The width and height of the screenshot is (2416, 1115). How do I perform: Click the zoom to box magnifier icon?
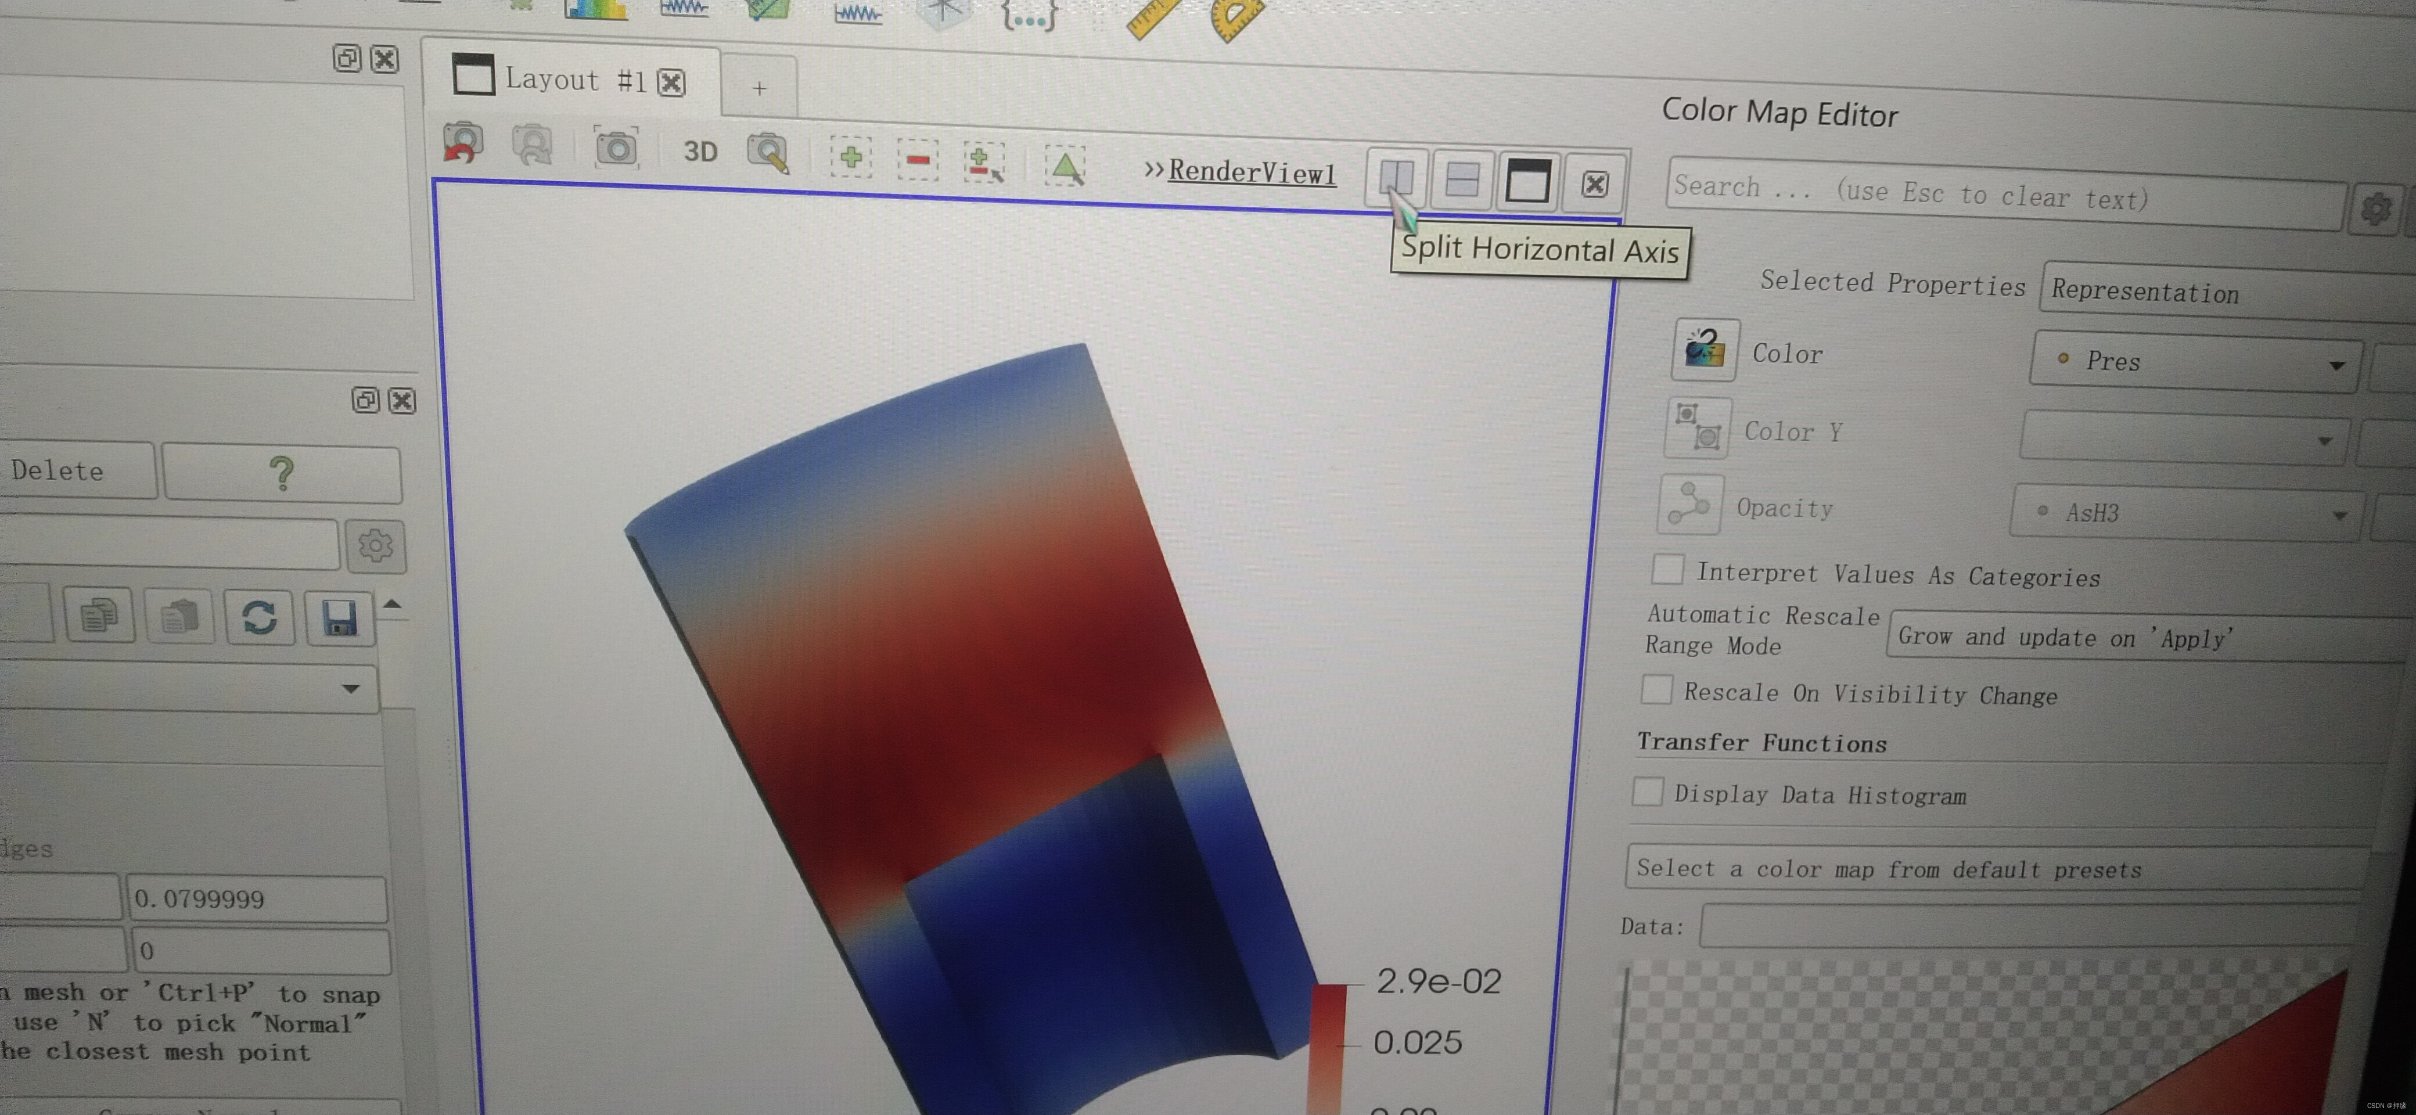tap(767, 153)
